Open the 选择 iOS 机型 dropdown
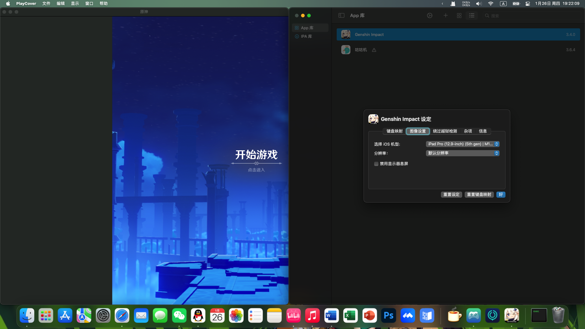The image size is (585, 329). (x=462, y=144)
